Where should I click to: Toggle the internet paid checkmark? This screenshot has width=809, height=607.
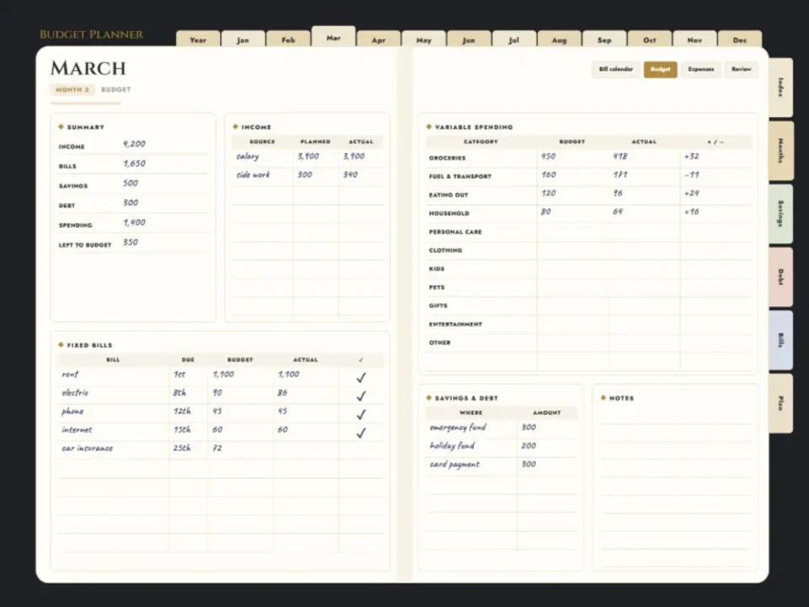pos(362,432)
